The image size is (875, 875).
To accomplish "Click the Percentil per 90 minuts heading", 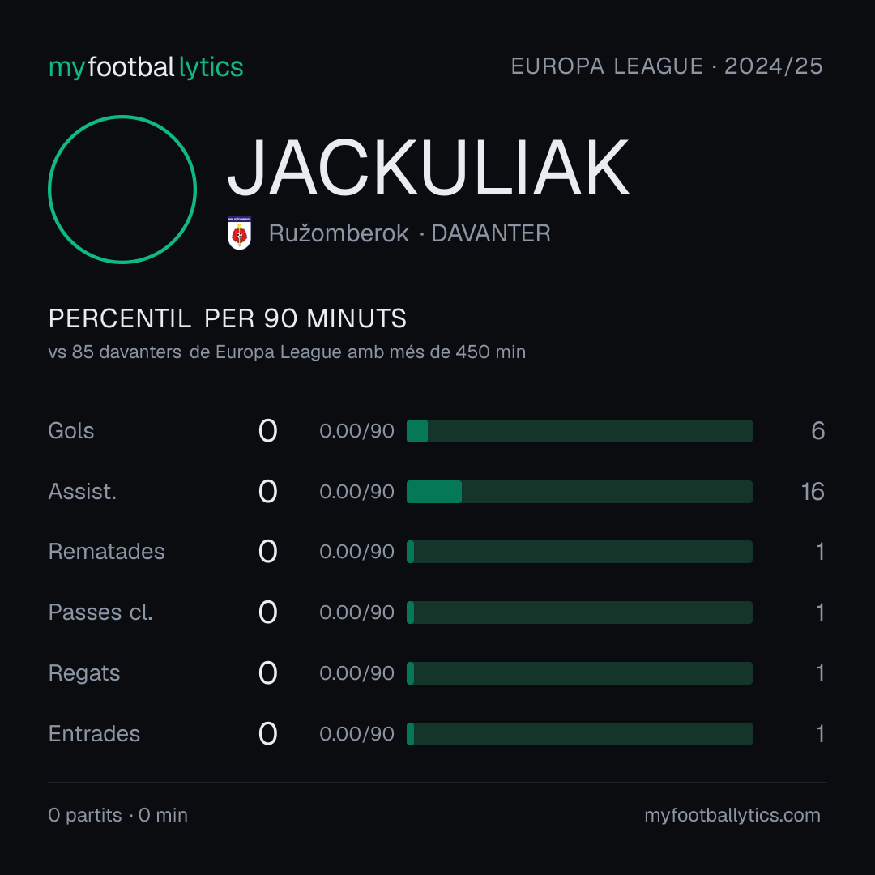I will [228, 318].
